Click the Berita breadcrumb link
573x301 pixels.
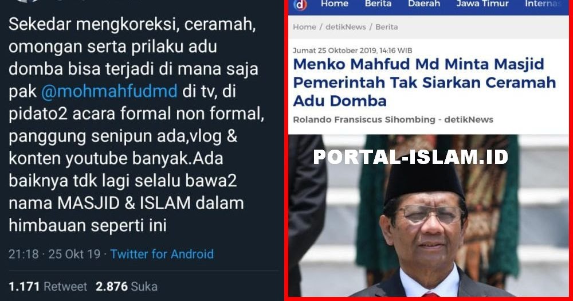386,27
